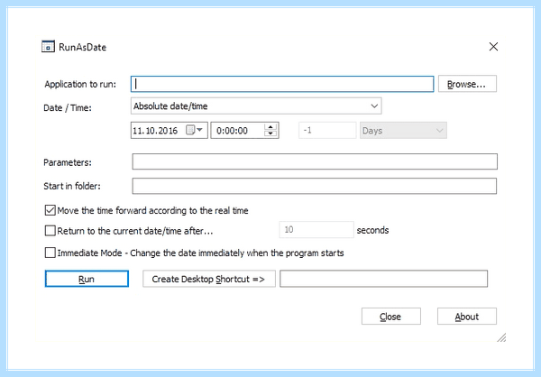The height and width of the screenshot is (377, 541).
Task: Click the 'Date / Time:' label
Action: 68,107
